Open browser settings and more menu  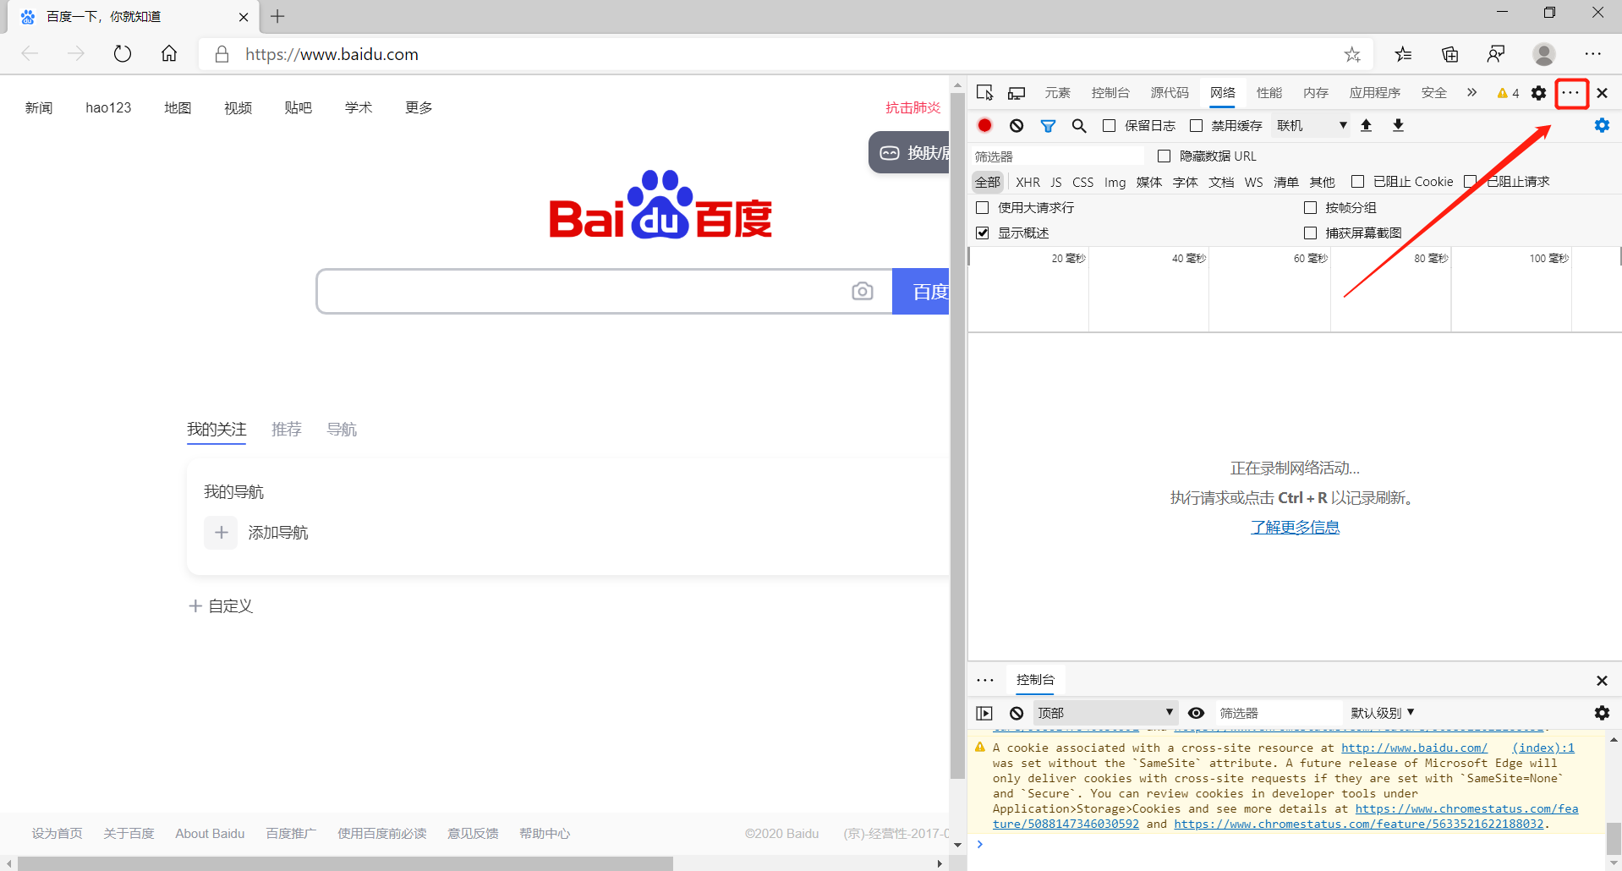[x=1593, y=54]
